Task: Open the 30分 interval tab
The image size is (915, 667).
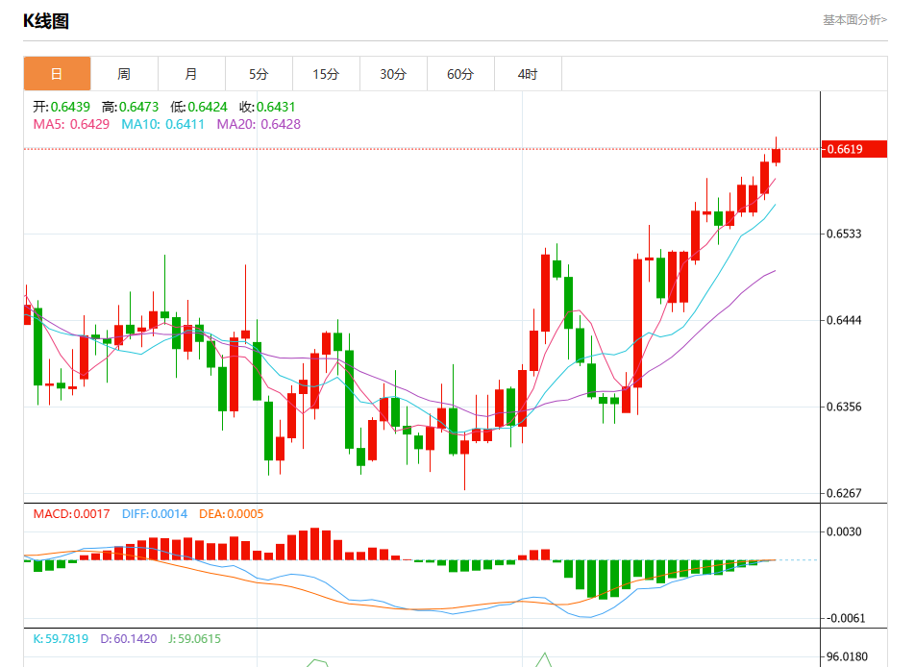Action: (x=393, y=74)
